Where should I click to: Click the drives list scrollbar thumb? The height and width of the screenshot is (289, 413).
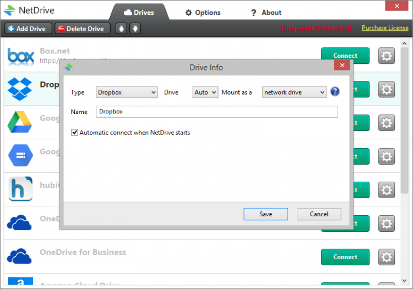coord(404,121)
